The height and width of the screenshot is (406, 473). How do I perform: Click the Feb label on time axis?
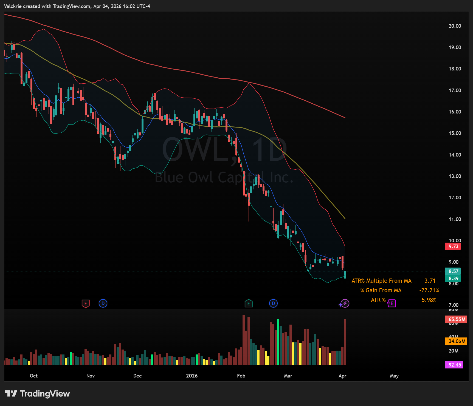241,376
